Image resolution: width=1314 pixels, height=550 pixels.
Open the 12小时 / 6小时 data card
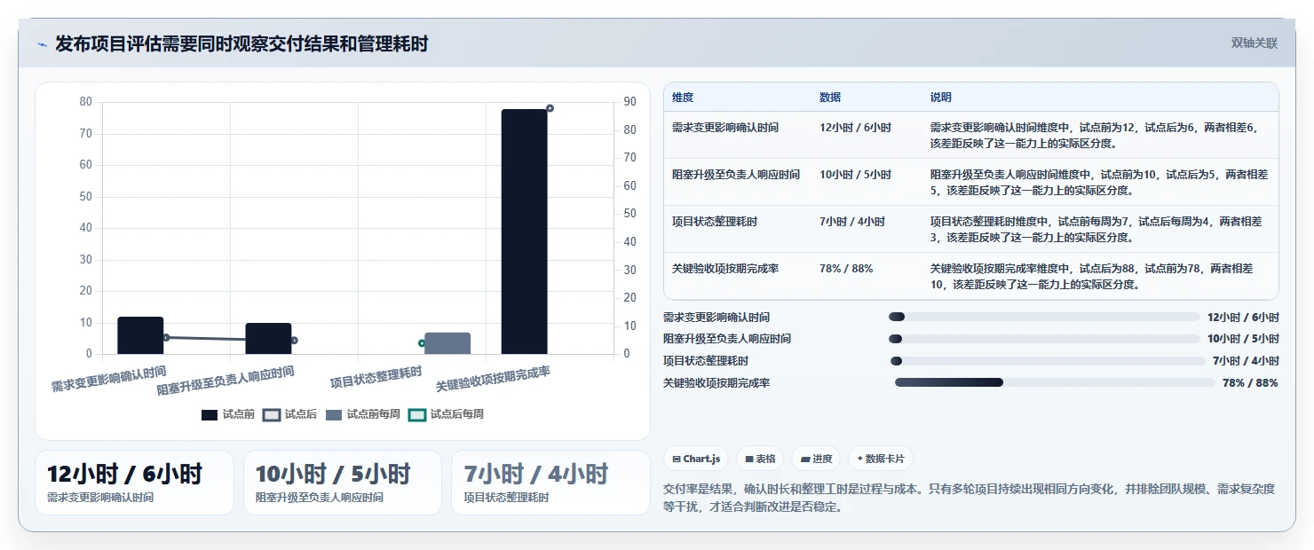134,483
